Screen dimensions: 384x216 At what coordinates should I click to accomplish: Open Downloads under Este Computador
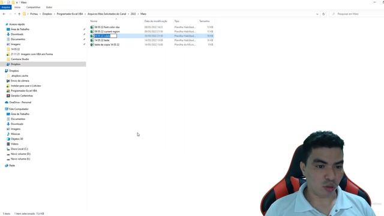tap(17, 124)
